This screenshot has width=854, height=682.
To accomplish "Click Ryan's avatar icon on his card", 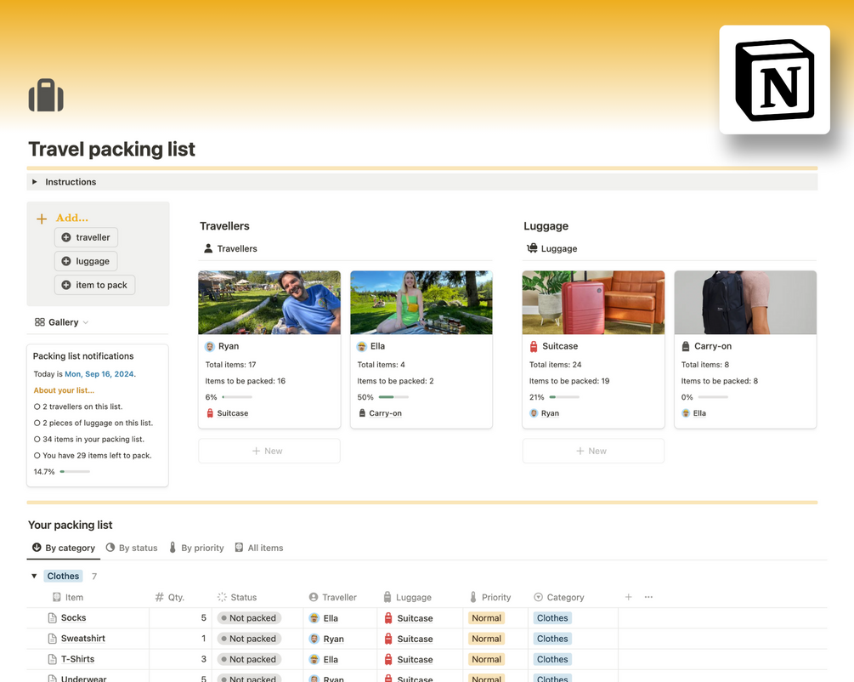I will [210, 346].
